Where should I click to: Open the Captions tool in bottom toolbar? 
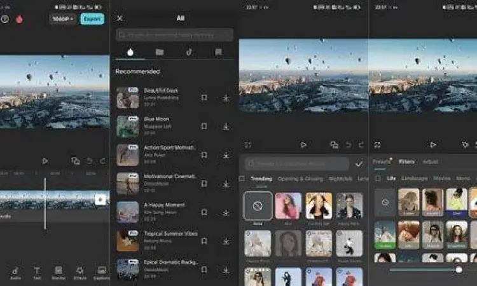[102, 273]
